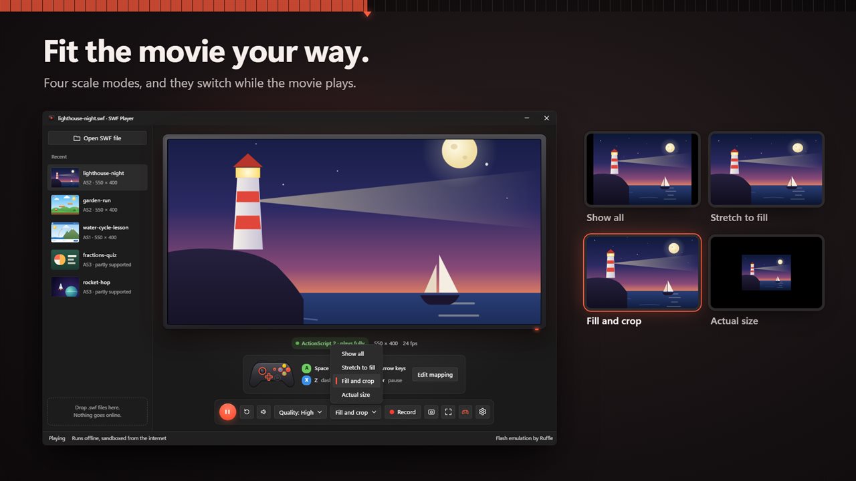Click the Actual size caption
The width and height of the screenshot is (856, 481).
[734, 321]
